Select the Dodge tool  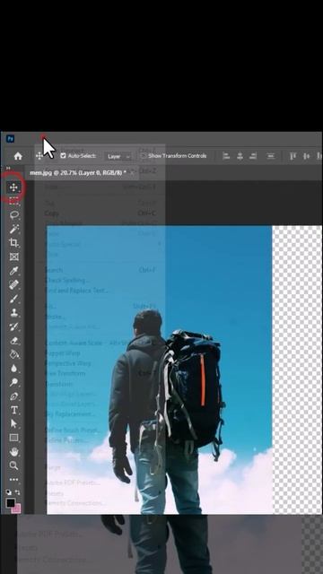13,382
